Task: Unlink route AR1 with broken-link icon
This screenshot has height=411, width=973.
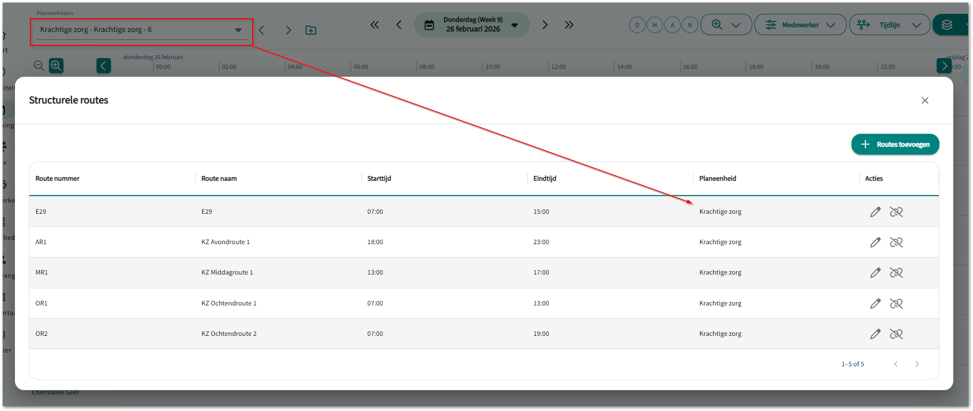Action: (896, 243)
